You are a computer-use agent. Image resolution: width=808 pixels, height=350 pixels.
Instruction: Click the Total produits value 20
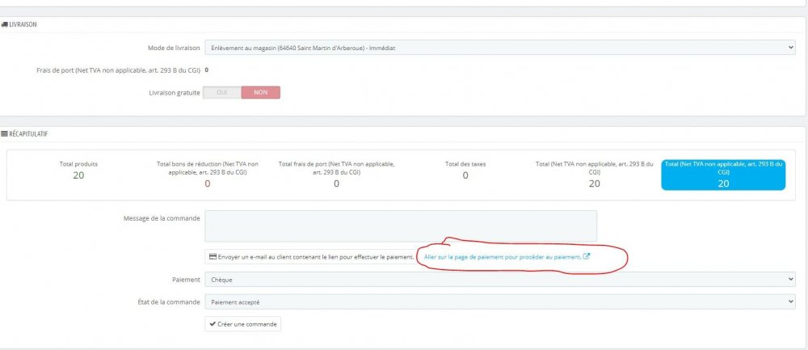point(78,175)
